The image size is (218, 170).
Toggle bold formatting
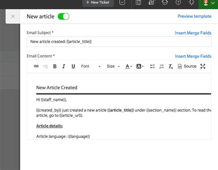tap(55, 66)
